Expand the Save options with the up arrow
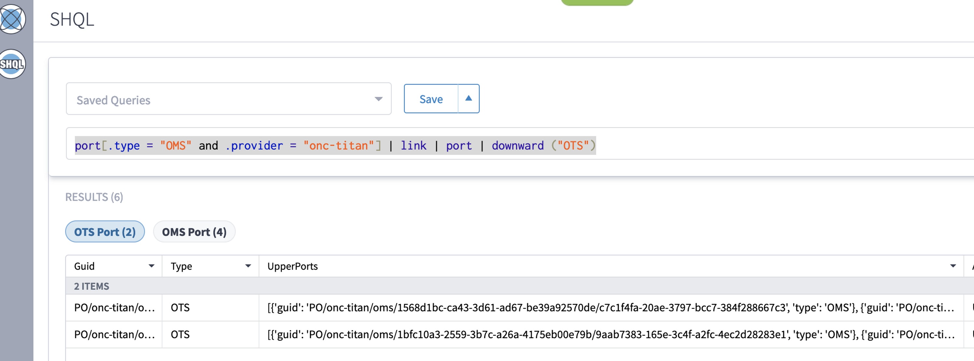The width and height of the screenshot is (974, 361). (x=469, y=99)
